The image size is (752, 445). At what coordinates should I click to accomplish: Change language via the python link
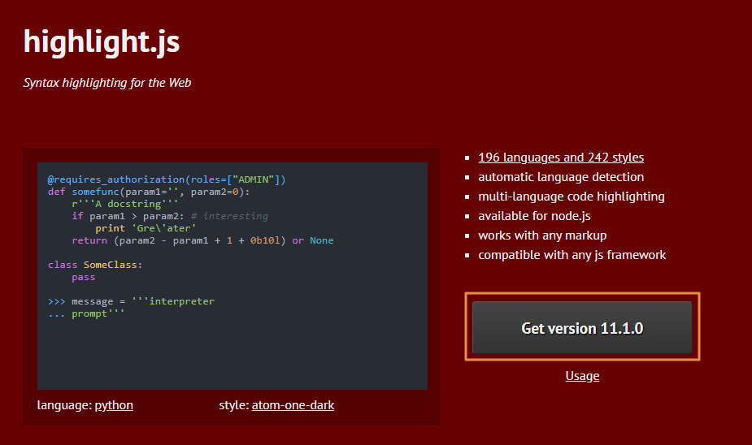click(x=114, y=405)
